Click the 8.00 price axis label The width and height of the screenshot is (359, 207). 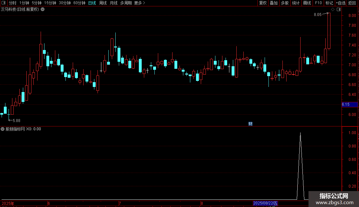pyautogui.click(x=352, y=15)
